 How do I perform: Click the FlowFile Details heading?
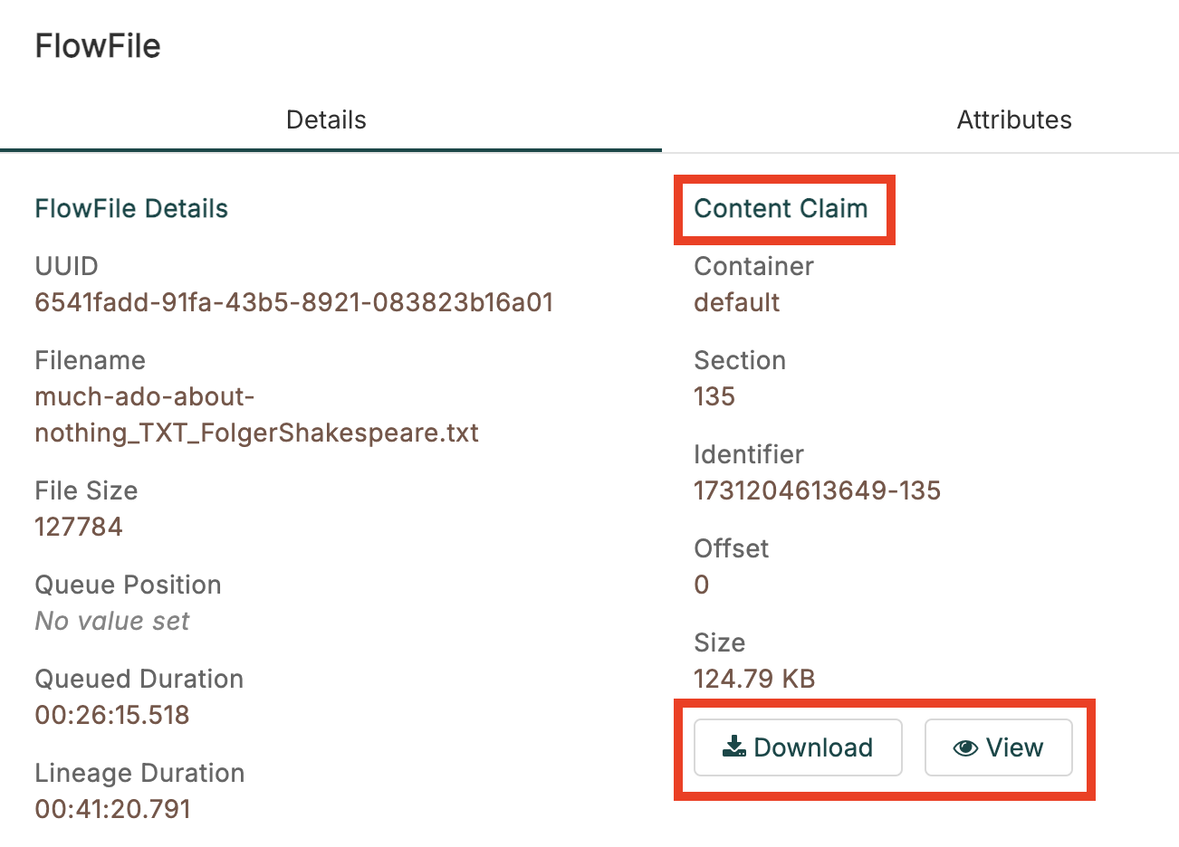coord(131,208)
